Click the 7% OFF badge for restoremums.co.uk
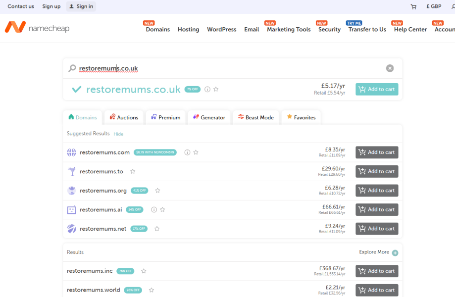This screenshot has height=297, width=455. click(193, 89)
